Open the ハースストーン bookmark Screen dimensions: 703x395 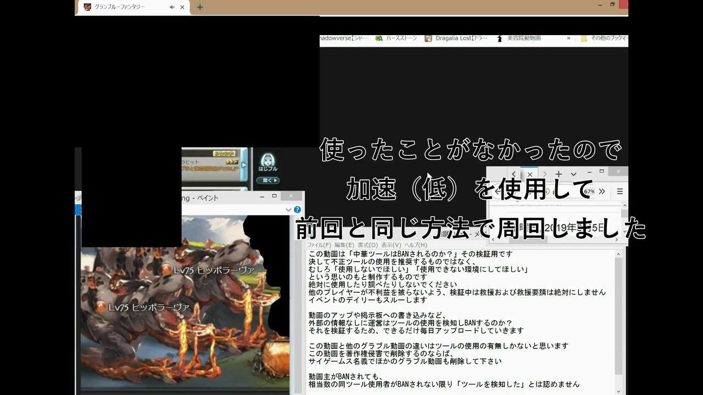[x=396, y=38]
